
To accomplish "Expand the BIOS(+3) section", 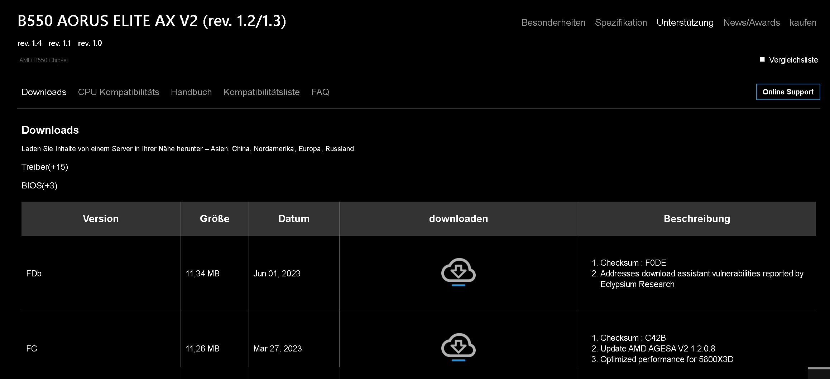I will [x=39, y=186].
